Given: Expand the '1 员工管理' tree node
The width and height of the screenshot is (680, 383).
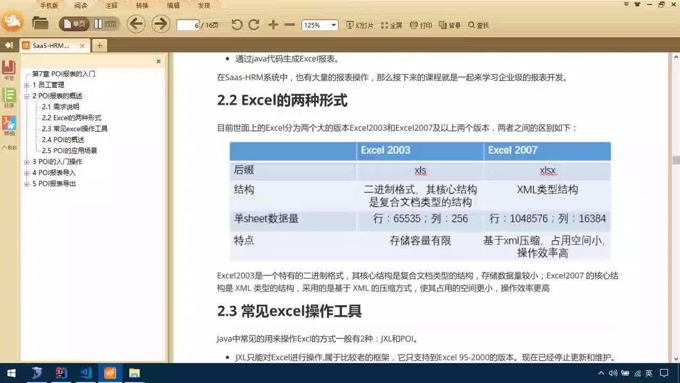Looking at the screenshot, I should (x=27, y=85).
